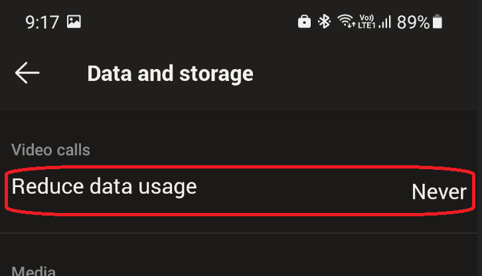Select the Video calls section header

tap(50, 150)
